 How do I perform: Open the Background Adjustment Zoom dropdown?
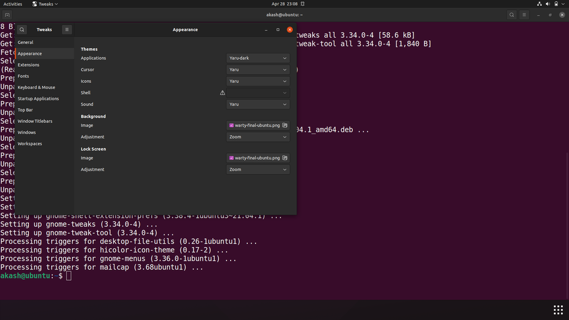tap(257, 137)
